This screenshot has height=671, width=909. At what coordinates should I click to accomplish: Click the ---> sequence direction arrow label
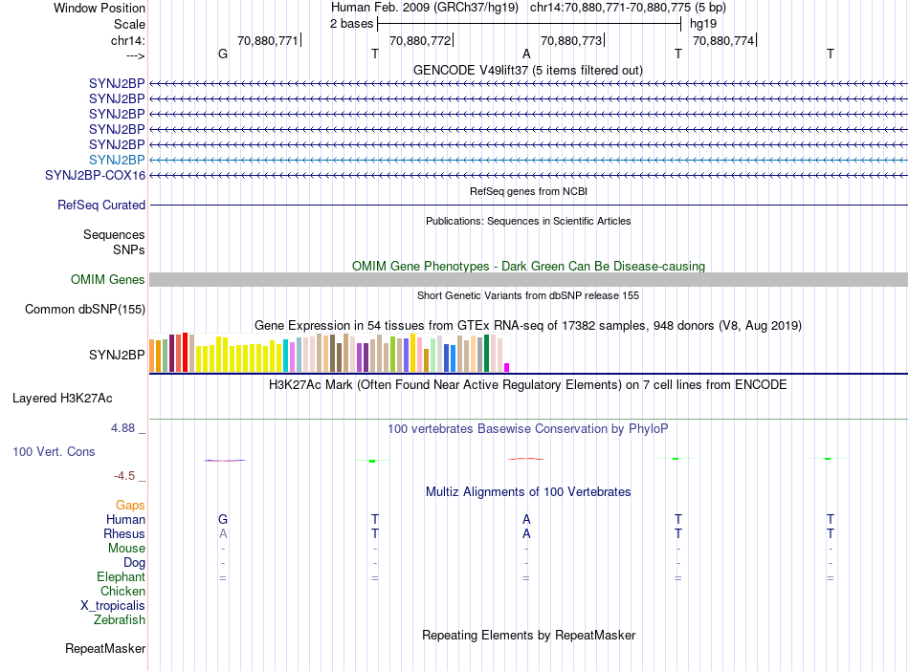135,55
